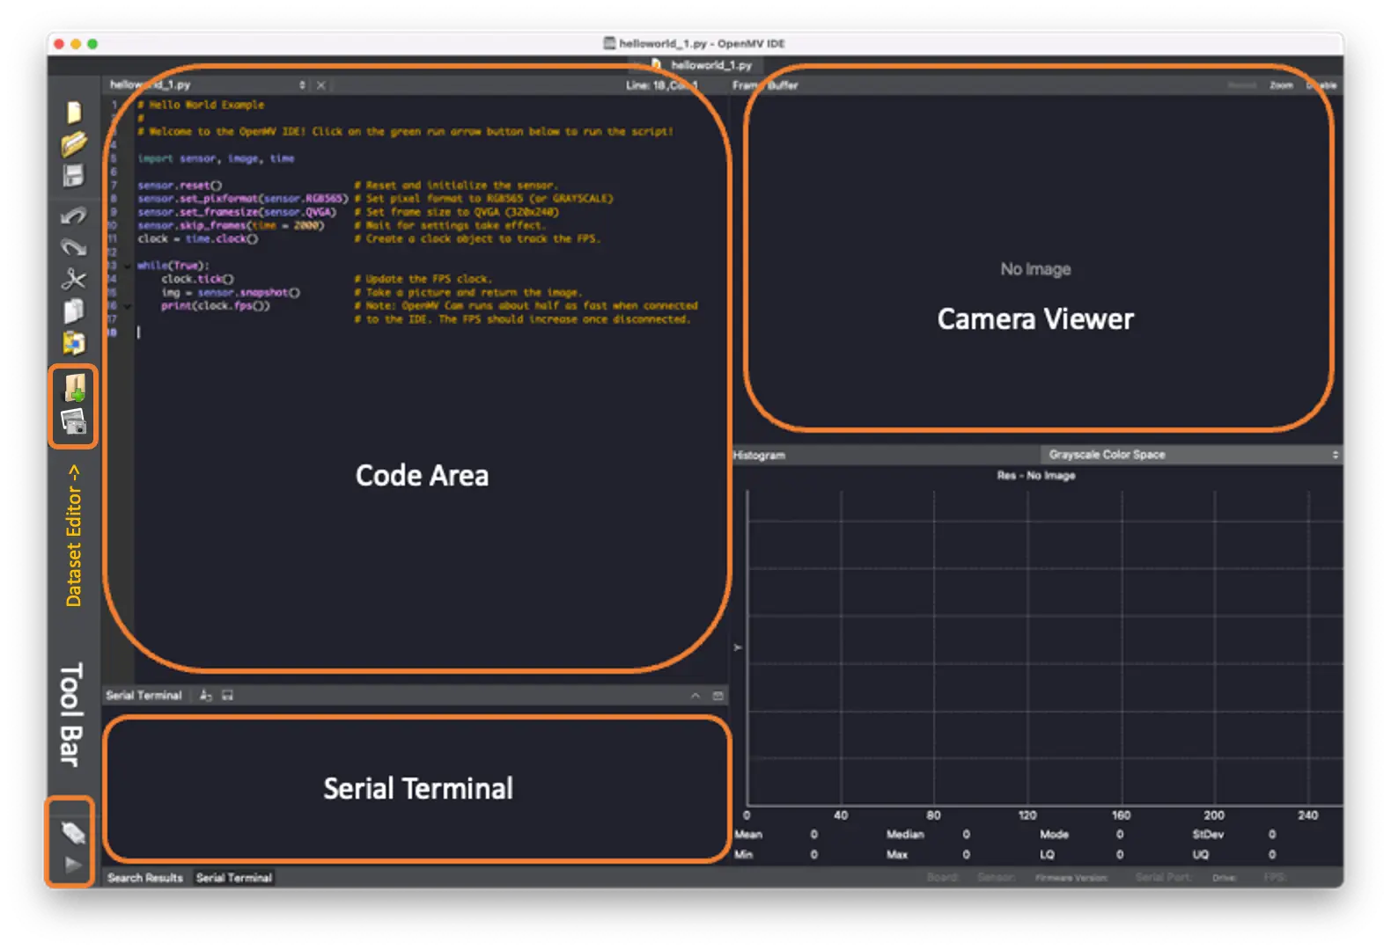The height and width of the screenshot is (950, 1391).
Task: Save the script with the floppy disk icon
Action: (74, 175)
